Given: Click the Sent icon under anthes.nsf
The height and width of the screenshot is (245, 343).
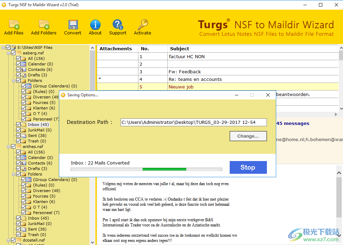Looking at the screenshot, I should point(24,229).
